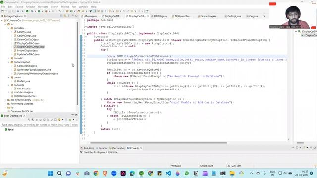317x178 pixels.
Task: Click the New file toolbar icon
Action: pyautogui.click(x=3, y=11)
